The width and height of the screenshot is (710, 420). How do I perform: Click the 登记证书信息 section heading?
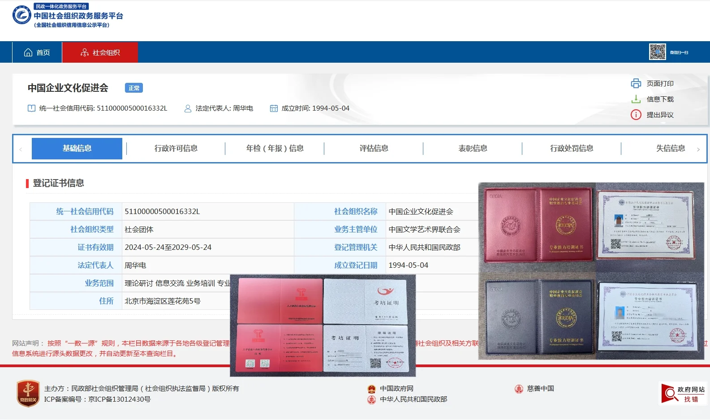(x=58, y=183)
